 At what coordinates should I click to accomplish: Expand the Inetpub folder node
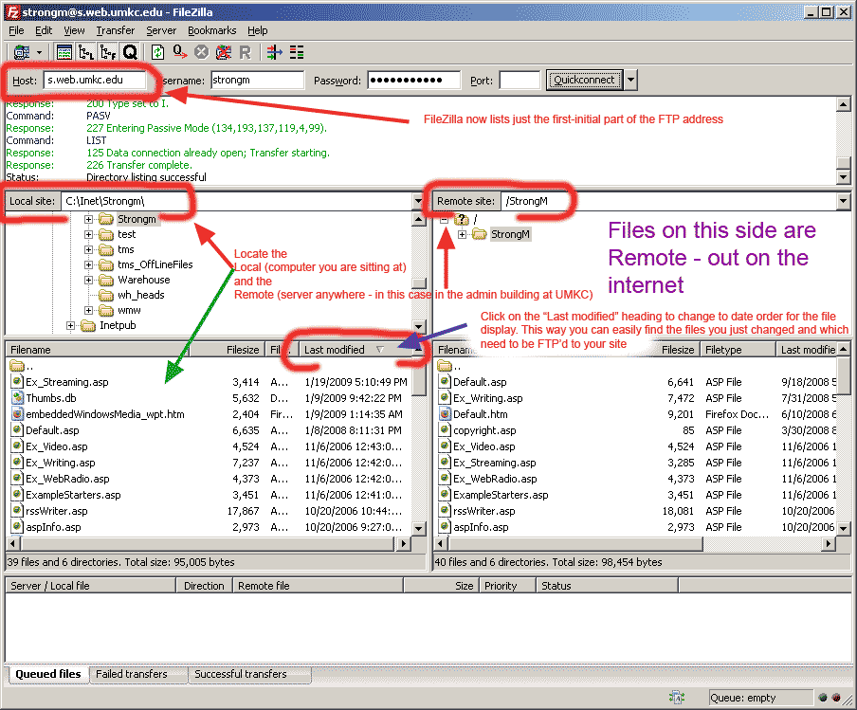tap(70, 326)
